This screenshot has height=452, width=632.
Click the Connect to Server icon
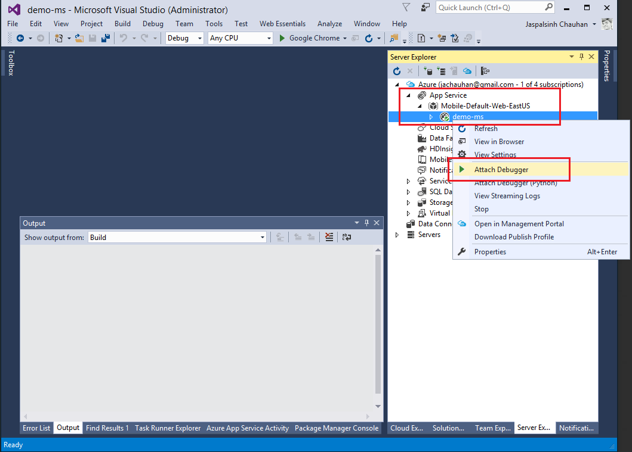(x=441, y=71)
